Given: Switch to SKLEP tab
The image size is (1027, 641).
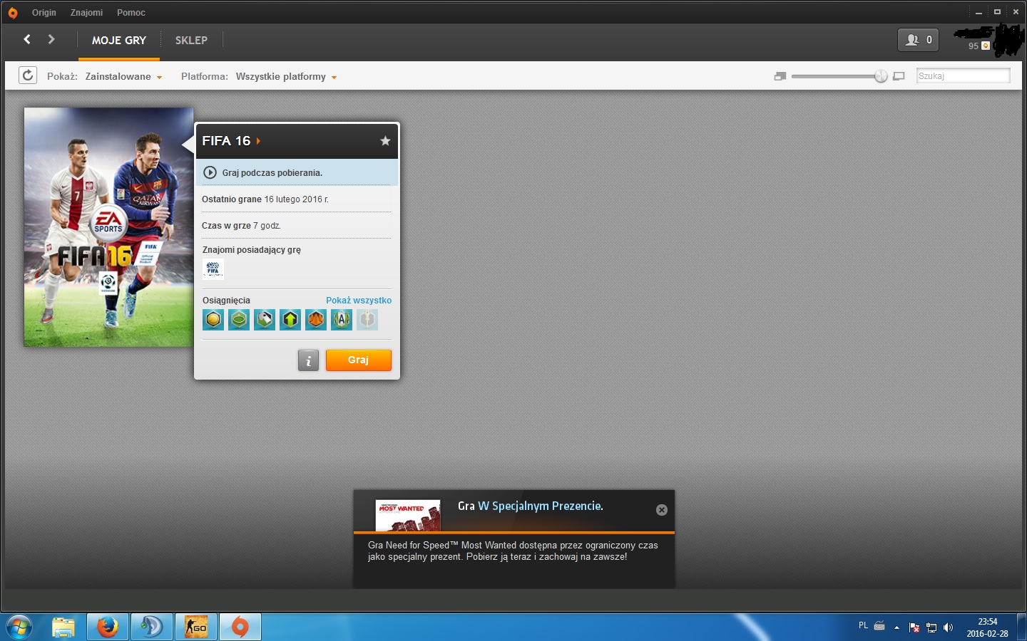Looking at the screenshot, I should [x=191, y=41].
